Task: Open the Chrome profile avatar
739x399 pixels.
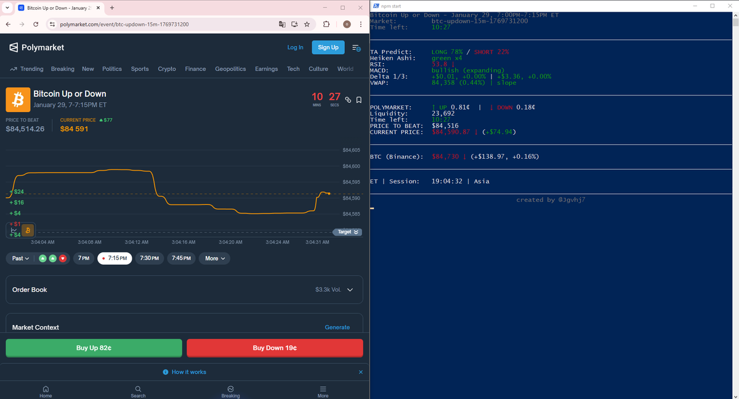Action: click(x=347, y=24)
